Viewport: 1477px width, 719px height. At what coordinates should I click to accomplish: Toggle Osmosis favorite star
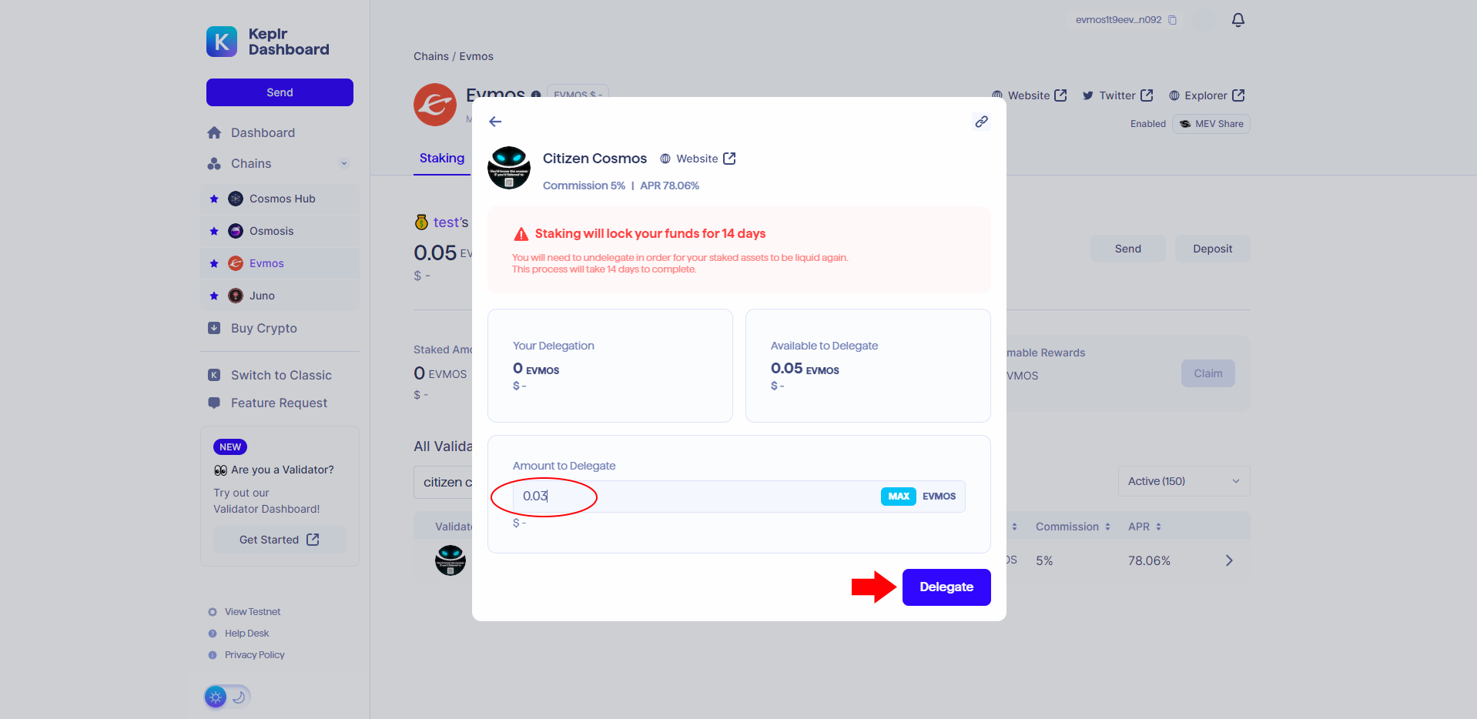coord(214,231)
